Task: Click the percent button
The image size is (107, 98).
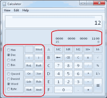Action: click(x=98, y=66)
